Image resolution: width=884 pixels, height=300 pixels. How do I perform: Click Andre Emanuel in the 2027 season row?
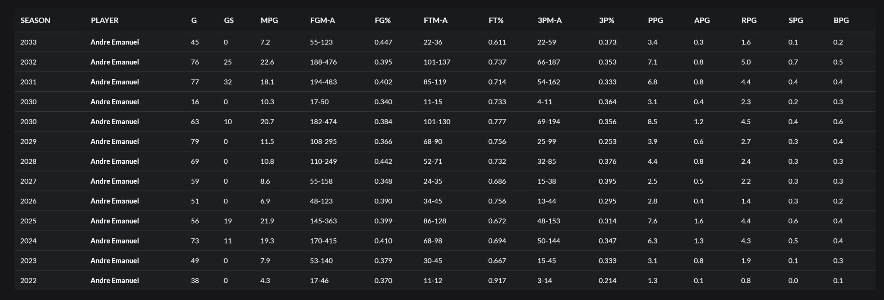tap(115, 181)
